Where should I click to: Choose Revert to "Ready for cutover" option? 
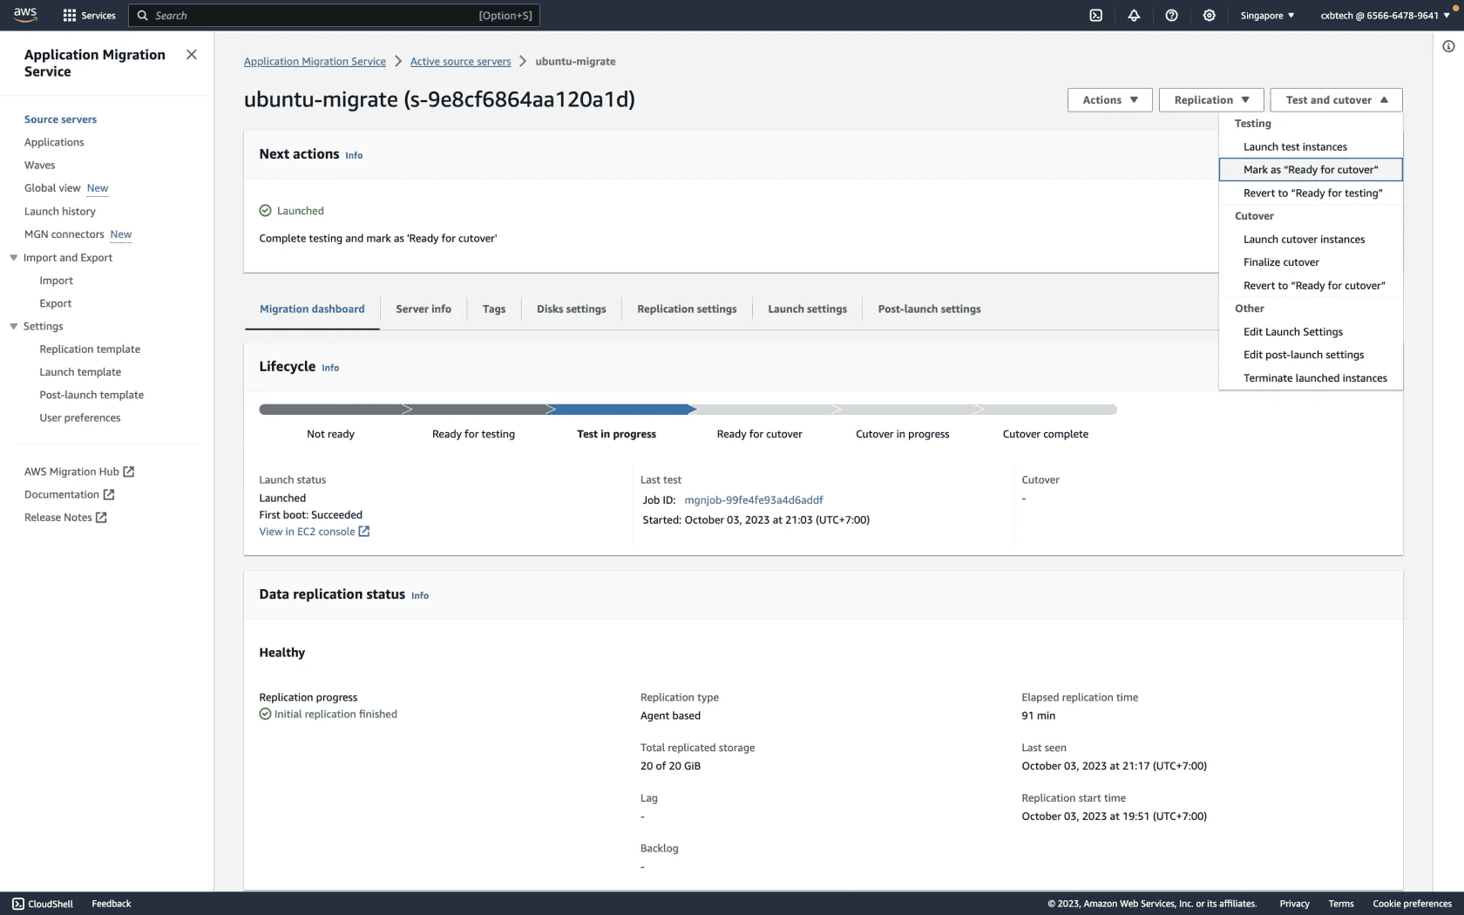click(1311, 286)
